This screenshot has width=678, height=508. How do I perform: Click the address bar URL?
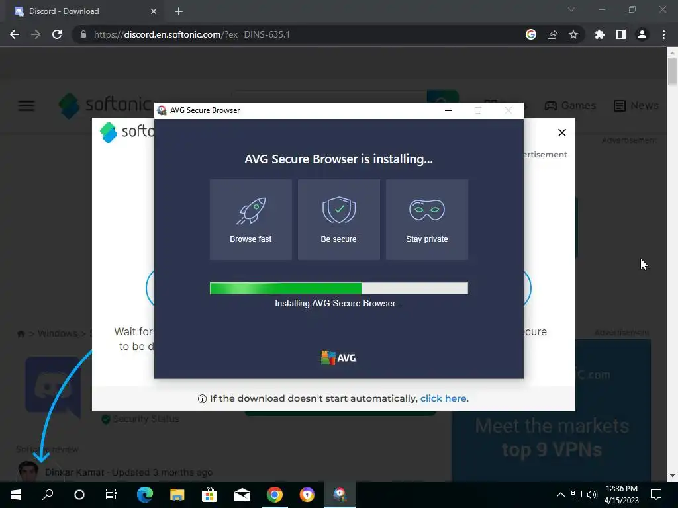click(x=191, y=34)
